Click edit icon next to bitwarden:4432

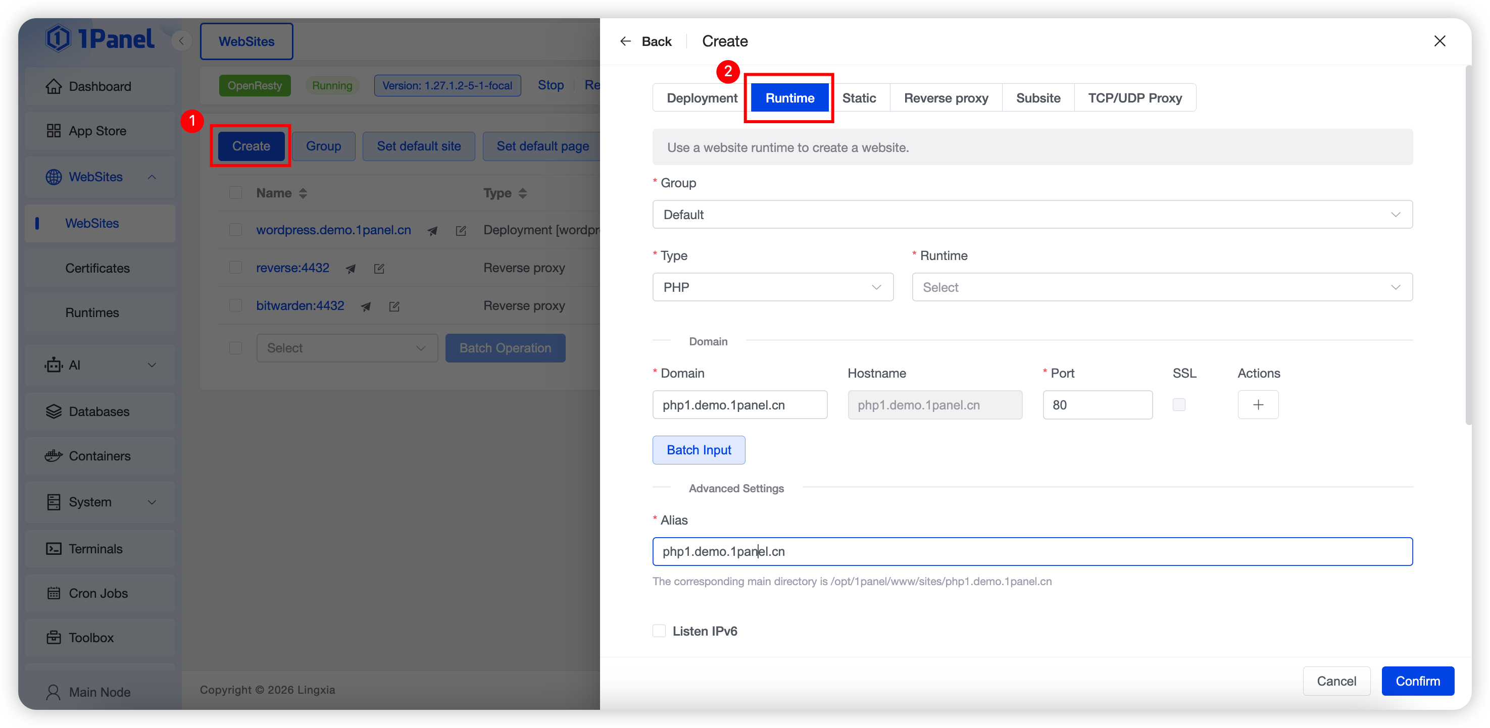pos(394,306)
